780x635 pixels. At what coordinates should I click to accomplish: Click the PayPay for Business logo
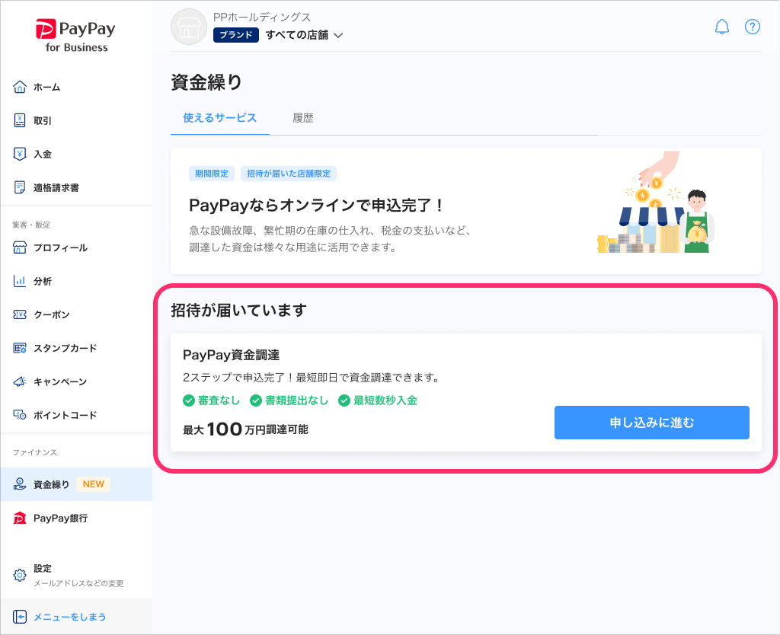point(75,35)
